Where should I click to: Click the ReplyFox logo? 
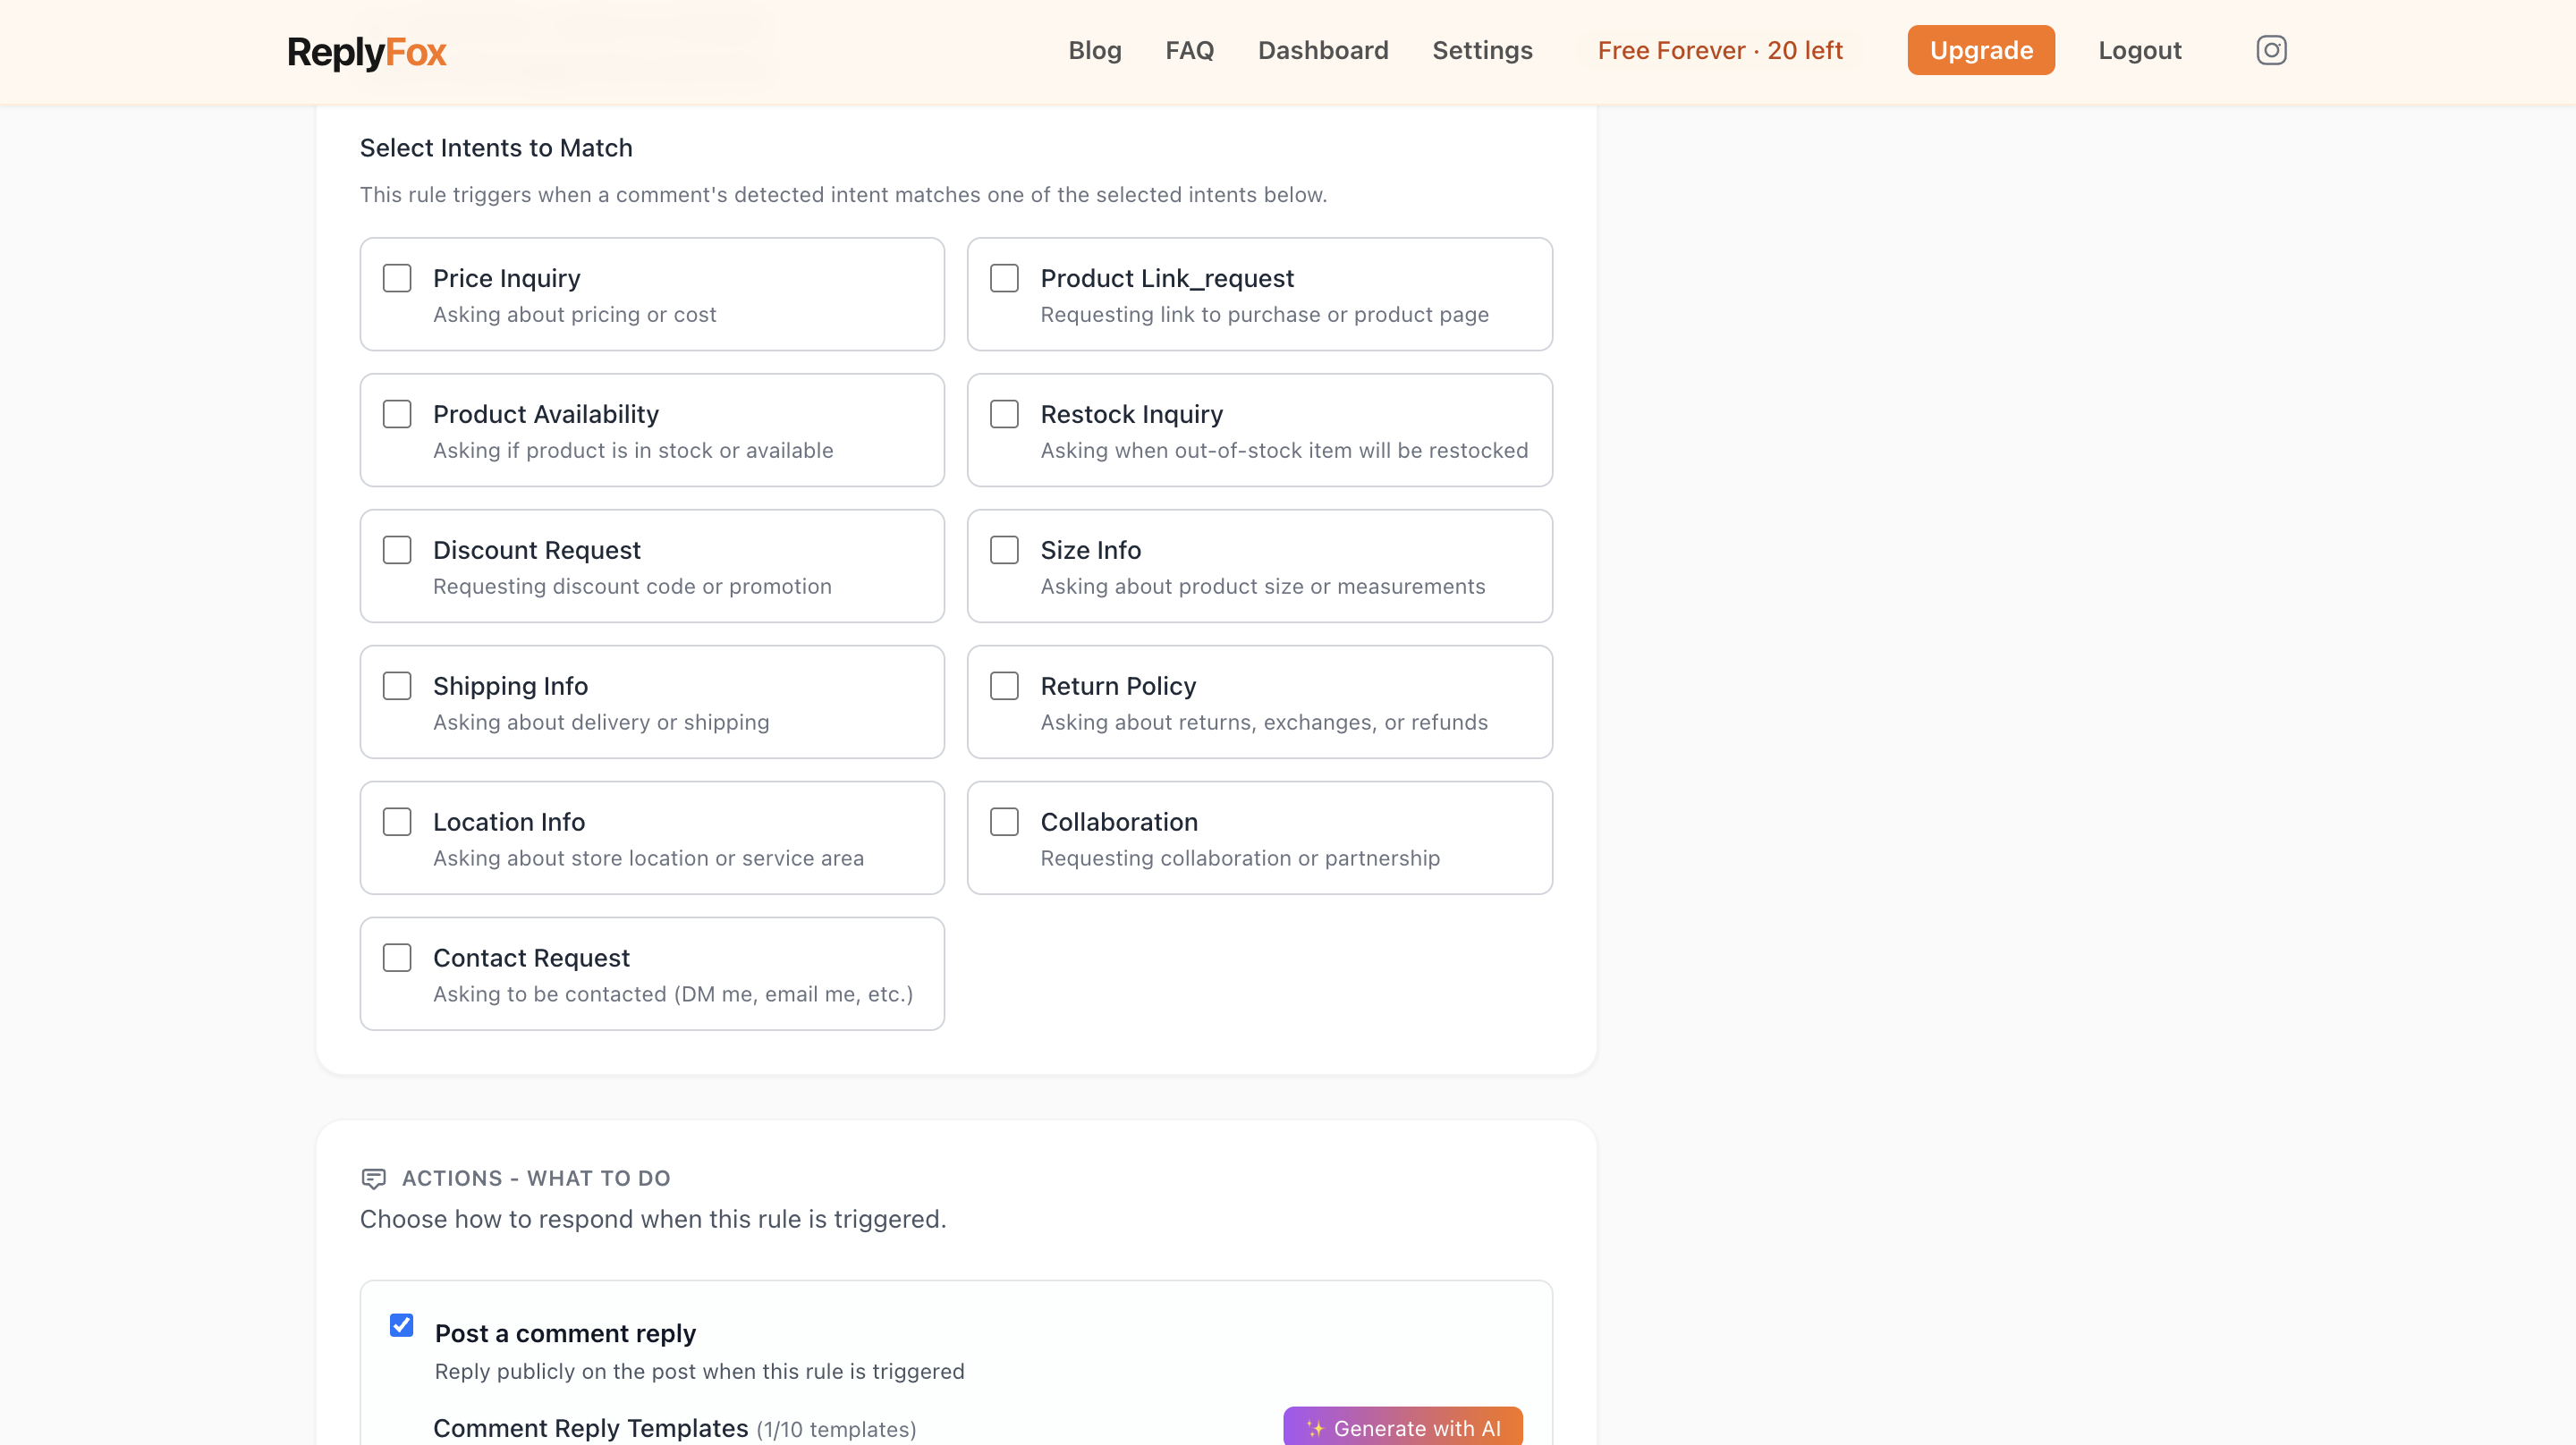366,52
